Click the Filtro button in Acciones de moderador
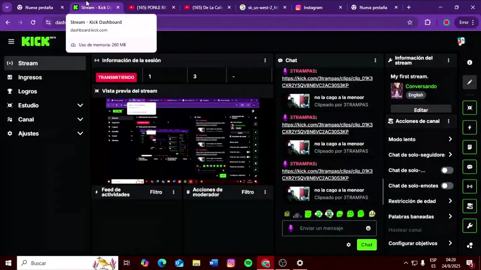 [x=248, y=192]
